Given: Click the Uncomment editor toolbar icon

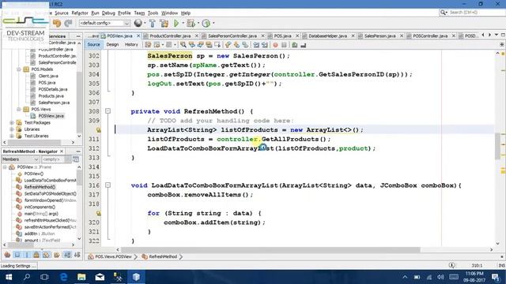Looking at the screenshot, I should point(303,45).
